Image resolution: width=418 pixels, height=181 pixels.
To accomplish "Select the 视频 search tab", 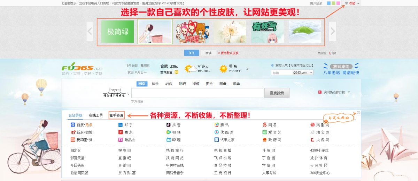I will 196,84.
